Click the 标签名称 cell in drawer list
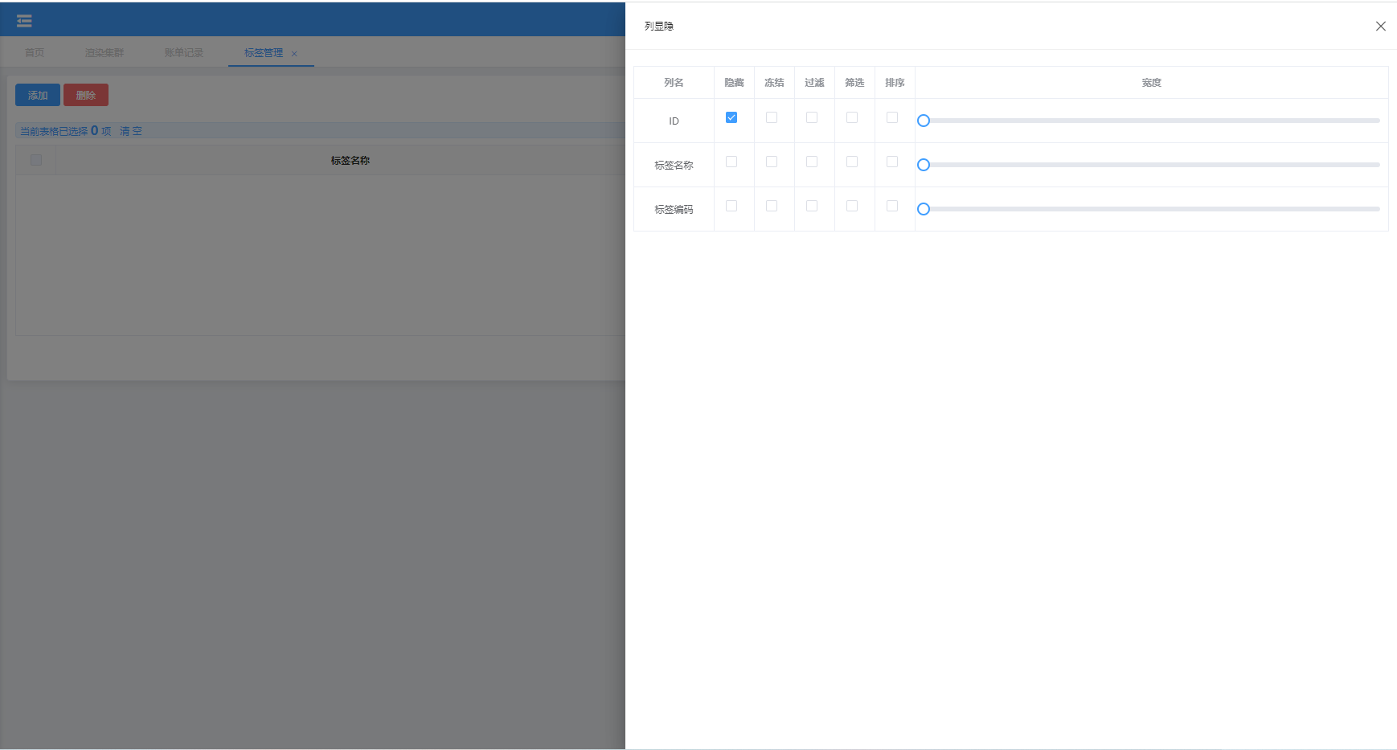Viewport: 1397px width, 750px height. (x=674, y=166)
